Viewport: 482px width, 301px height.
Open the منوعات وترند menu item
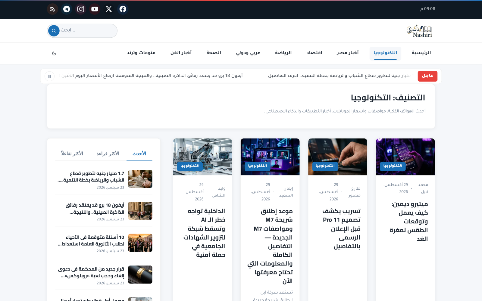coord(141,53)
